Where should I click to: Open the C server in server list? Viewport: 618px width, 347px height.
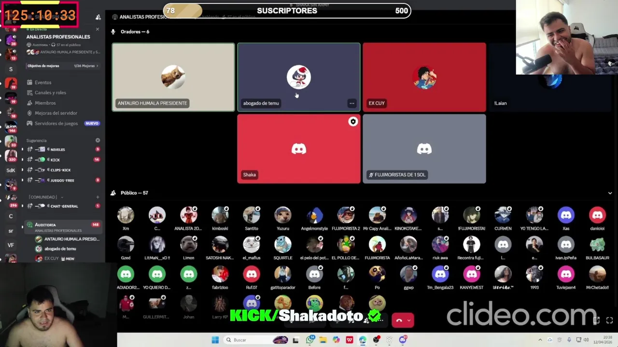coord(11,216)
